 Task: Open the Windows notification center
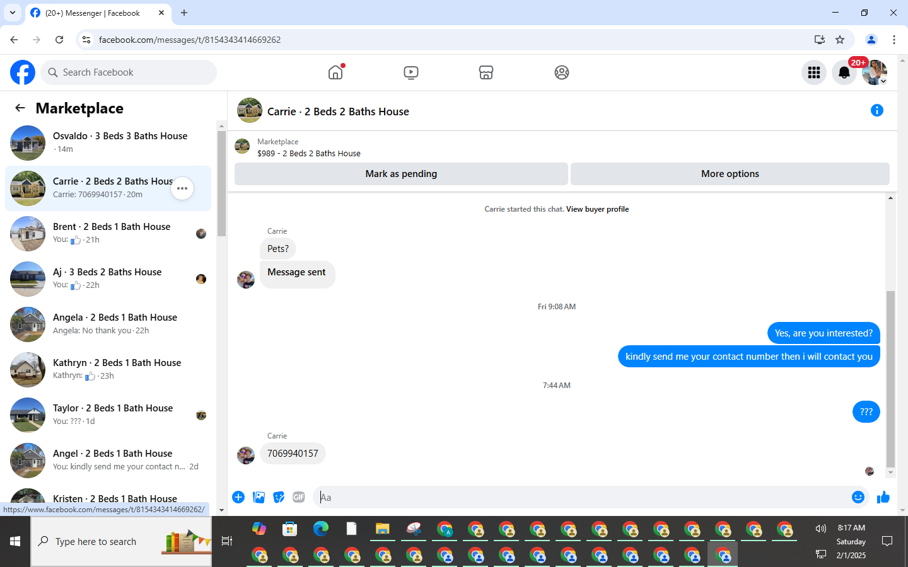pyautogui.click(x=887, y=541)
